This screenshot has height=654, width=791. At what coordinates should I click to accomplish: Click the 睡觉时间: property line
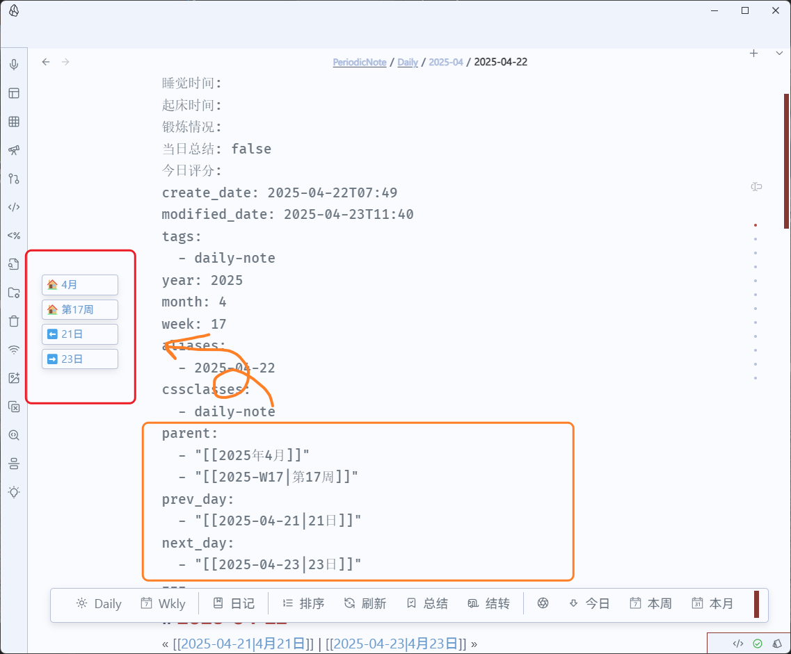(192, 83)
